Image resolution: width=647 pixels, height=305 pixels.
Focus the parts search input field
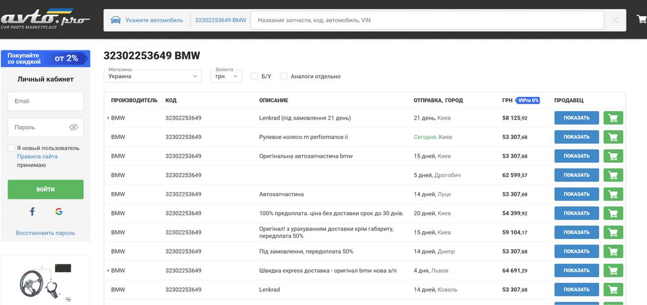coord(427,20)
